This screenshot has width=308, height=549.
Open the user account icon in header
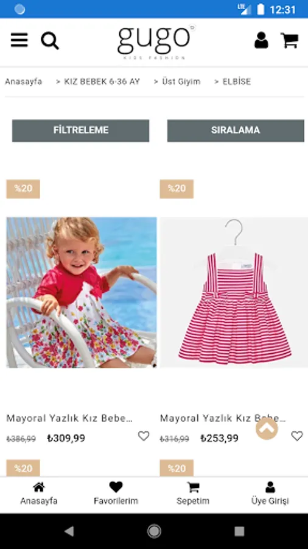tap(261, 40)
